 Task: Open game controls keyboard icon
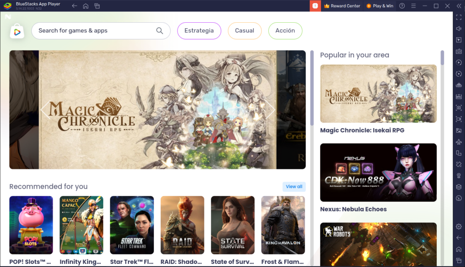459,51
